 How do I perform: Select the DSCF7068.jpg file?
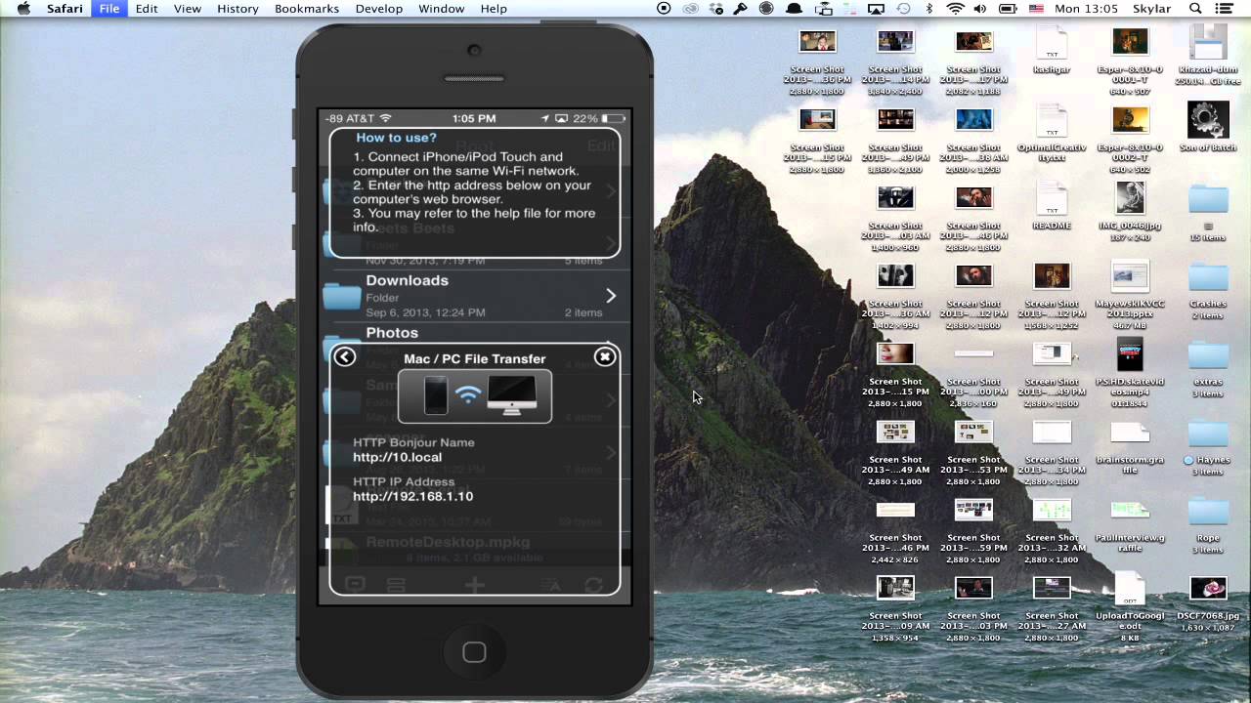click(1208, 589)
